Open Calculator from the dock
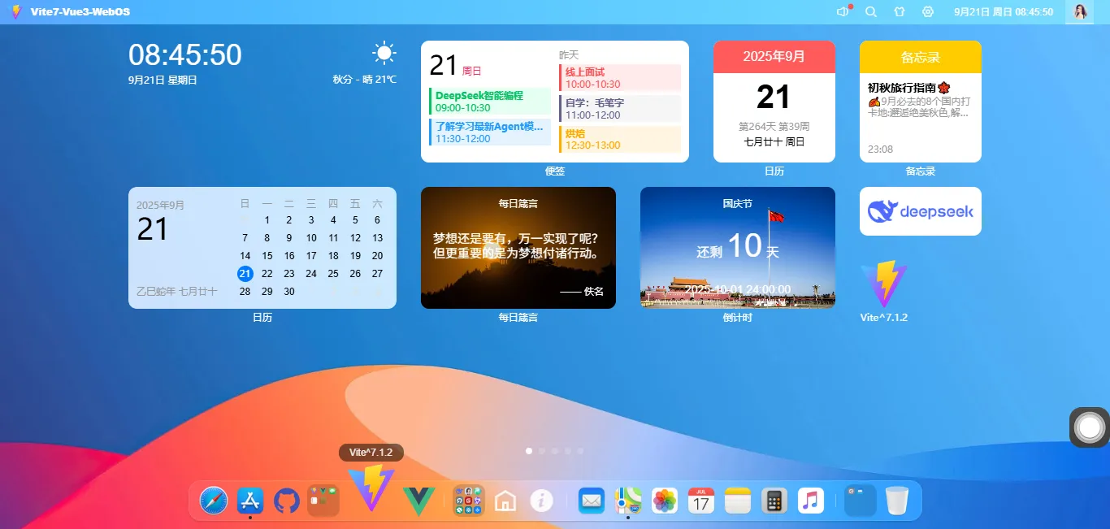 774,501
